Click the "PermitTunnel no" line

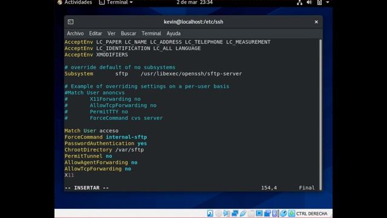(88, 156)
